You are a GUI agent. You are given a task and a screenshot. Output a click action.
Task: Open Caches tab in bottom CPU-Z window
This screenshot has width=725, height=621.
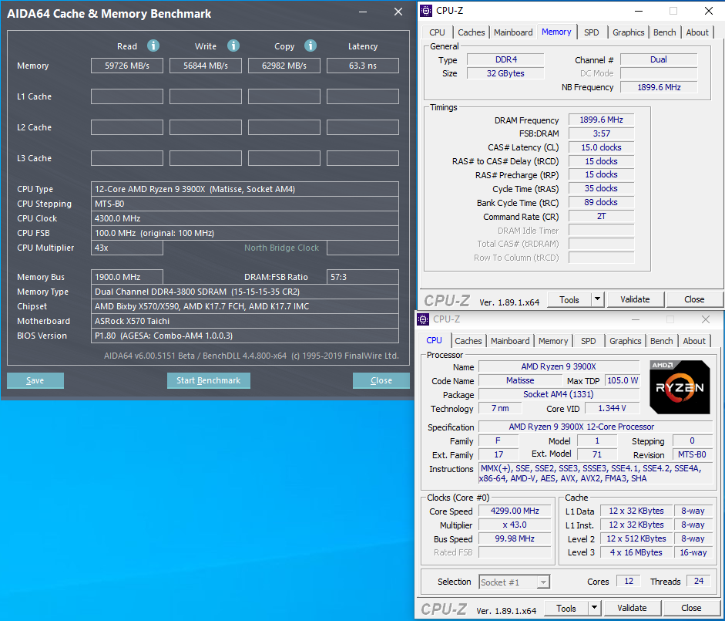(468, 341)
